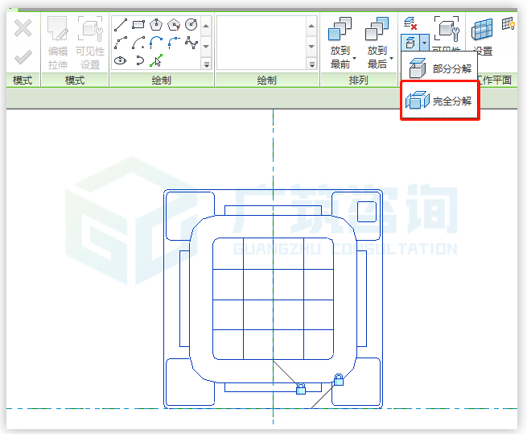Choose 部分分解 partial explode menu item
Viewport: 527px width, 434px height.
439,68
